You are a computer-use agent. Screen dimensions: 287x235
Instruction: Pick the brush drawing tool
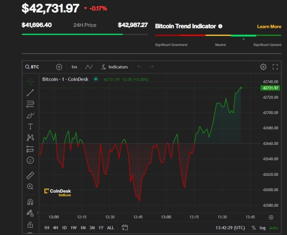tap(30, 115)
